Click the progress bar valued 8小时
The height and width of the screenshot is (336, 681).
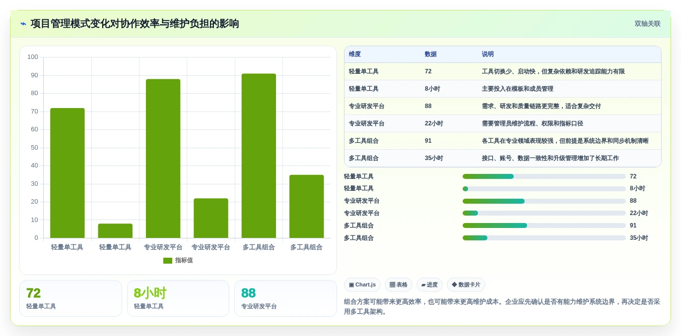[544, 189]
